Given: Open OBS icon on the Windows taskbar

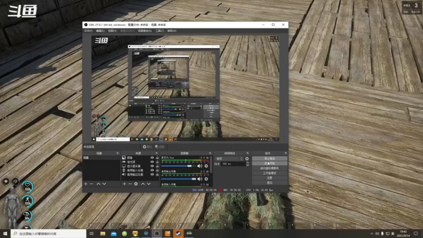Looking at the screenshot, I should tap(157, 233).
